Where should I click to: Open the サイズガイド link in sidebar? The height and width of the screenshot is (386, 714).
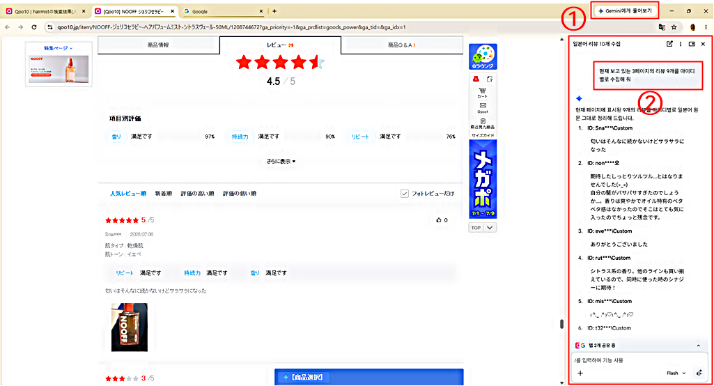(x=483, y=135)
